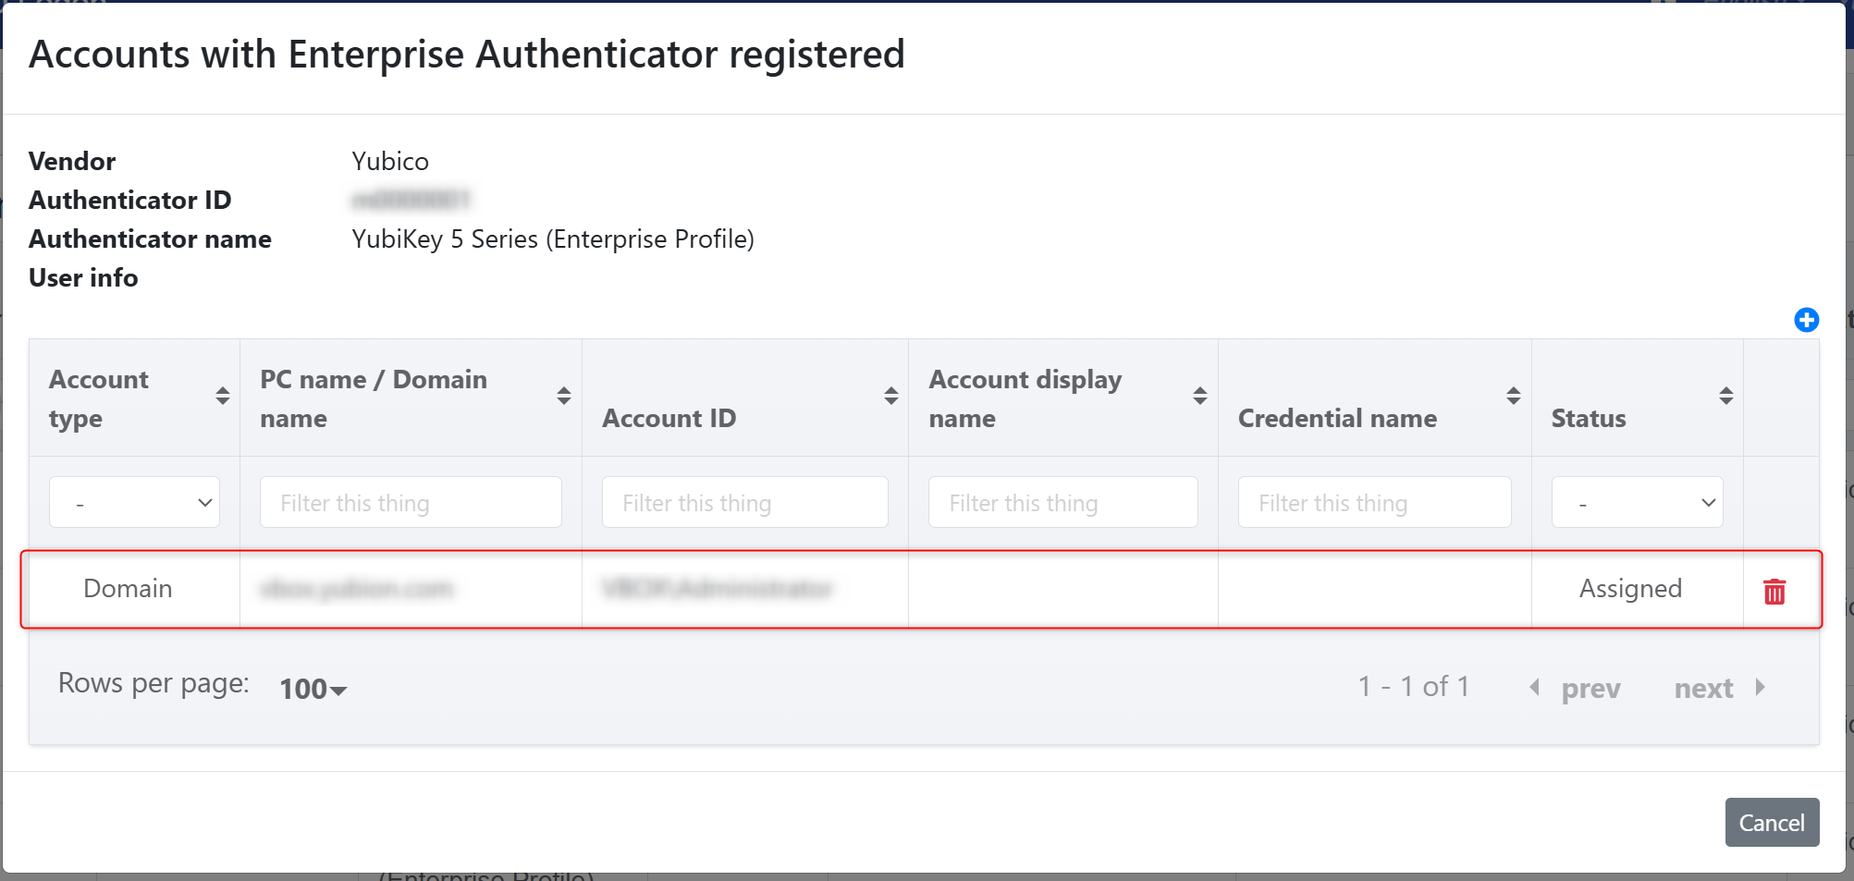Click the Authenticator ID label
The width and height of the screenshot is (1854, 881).
coord(130,200)
